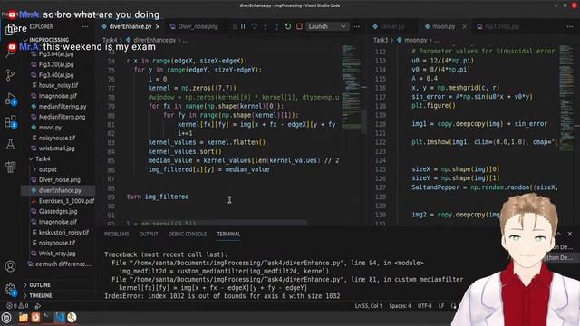This screenshot has height=326, width=580.
Task: Open the Source Control view
Action: [10, 75]
